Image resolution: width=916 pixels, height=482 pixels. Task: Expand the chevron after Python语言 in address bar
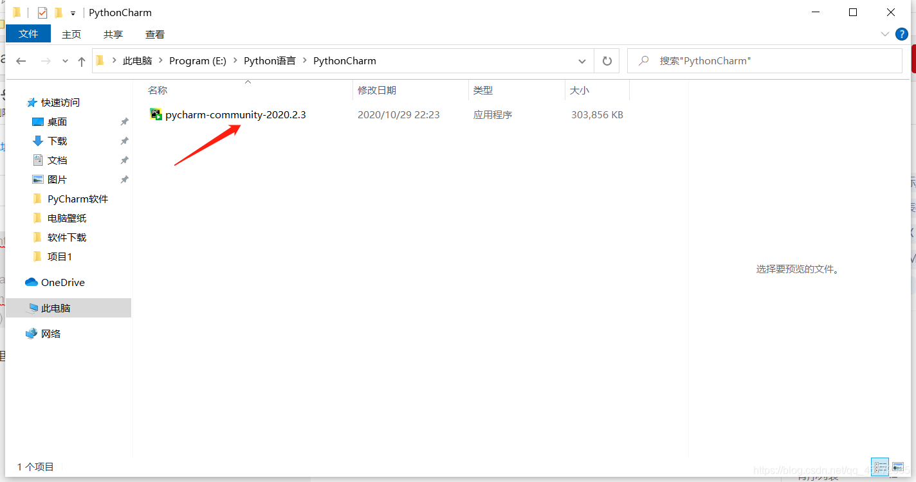click(305, 61)
